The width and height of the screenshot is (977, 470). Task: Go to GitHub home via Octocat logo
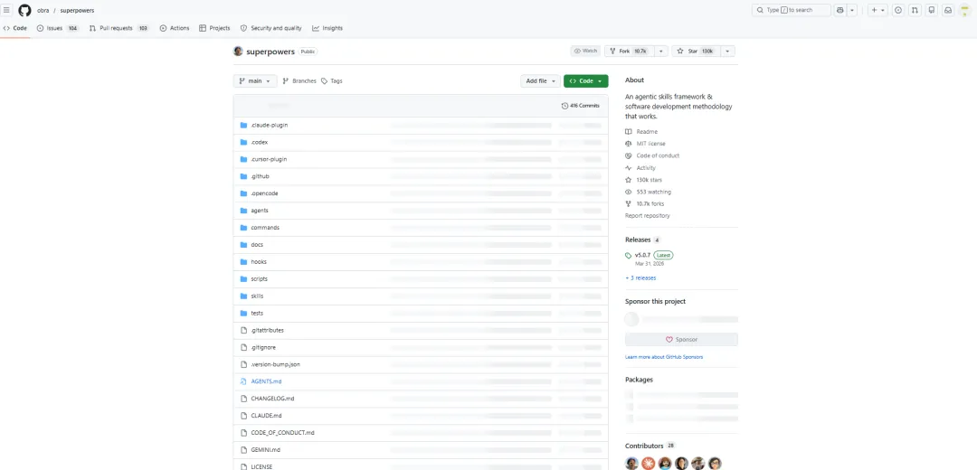point(24,10)
